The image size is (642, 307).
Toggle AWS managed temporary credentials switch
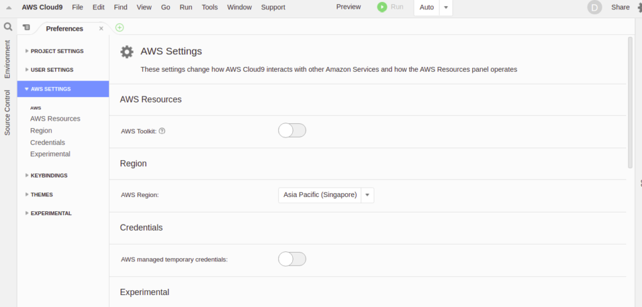292,259
